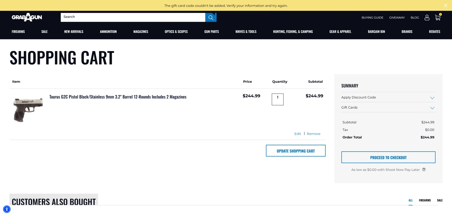The width and height of the screenshot is (452, 216).
Task: Open the Ammunition menu
Action: [108, 31]
